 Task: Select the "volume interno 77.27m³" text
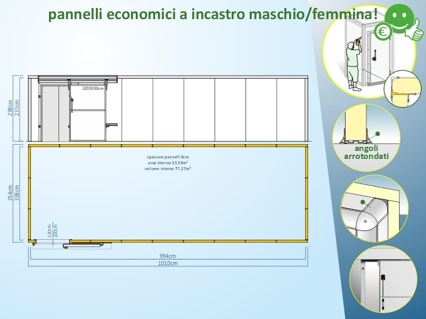(x=168, y=169)
